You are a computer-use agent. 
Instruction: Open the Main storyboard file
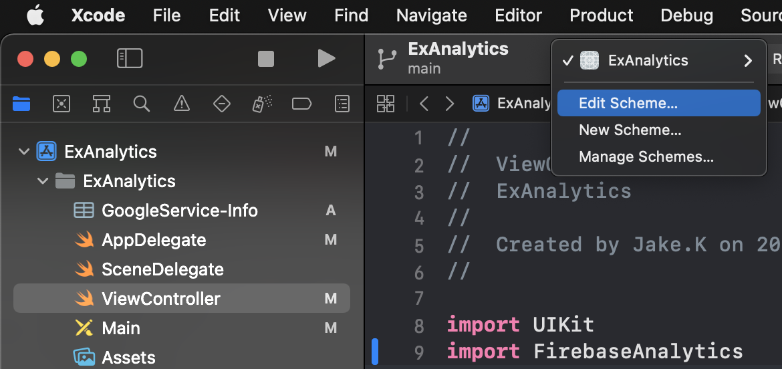(x=121, y=328)
